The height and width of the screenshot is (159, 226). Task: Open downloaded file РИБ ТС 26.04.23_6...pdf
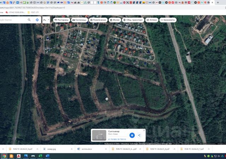[x=124, y=149]
